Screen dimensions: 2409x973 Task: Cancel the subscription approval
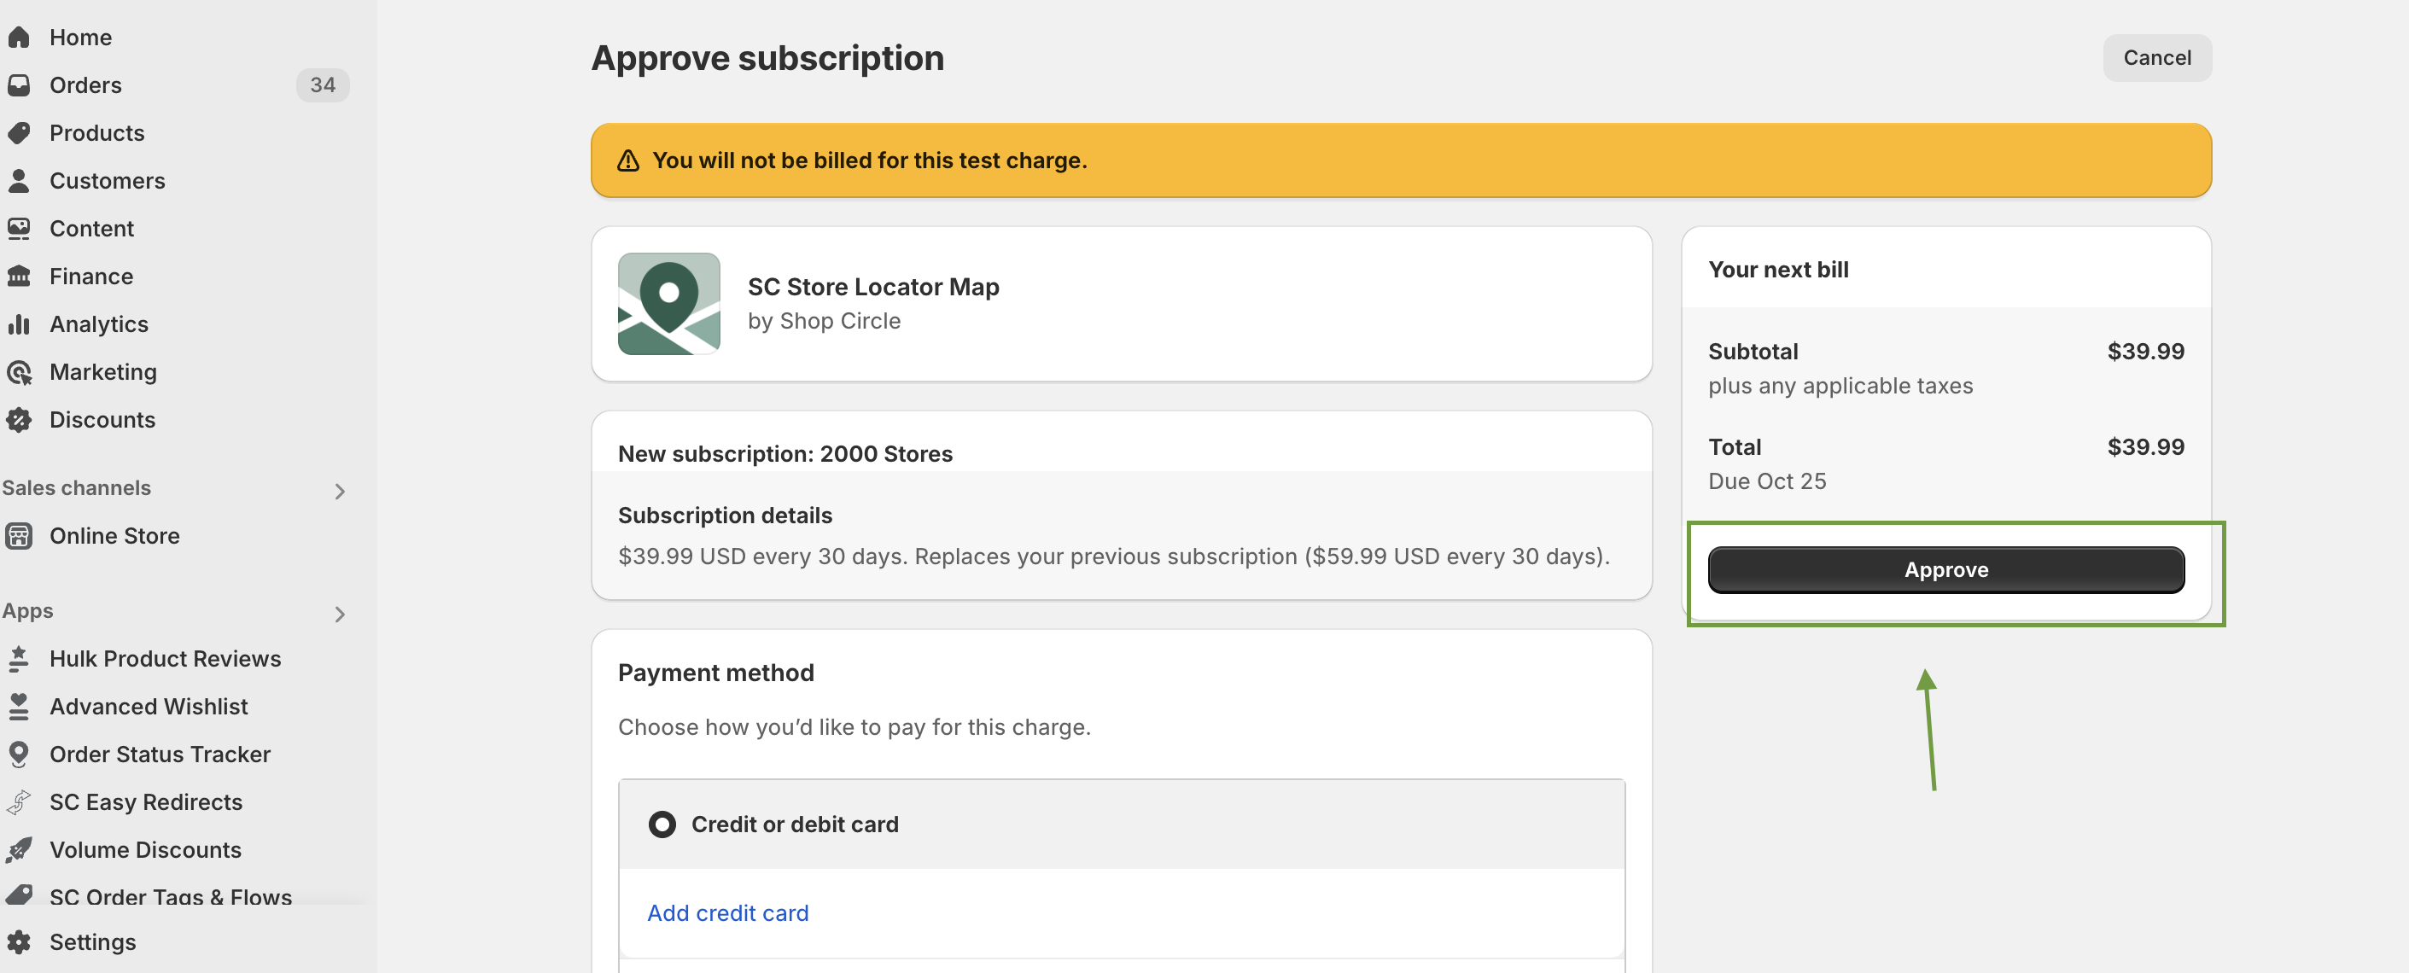pyautogui.click(x=2155, y=58)
